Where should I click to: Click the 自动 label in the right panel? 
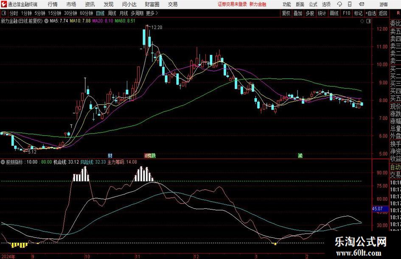[395, 167]
